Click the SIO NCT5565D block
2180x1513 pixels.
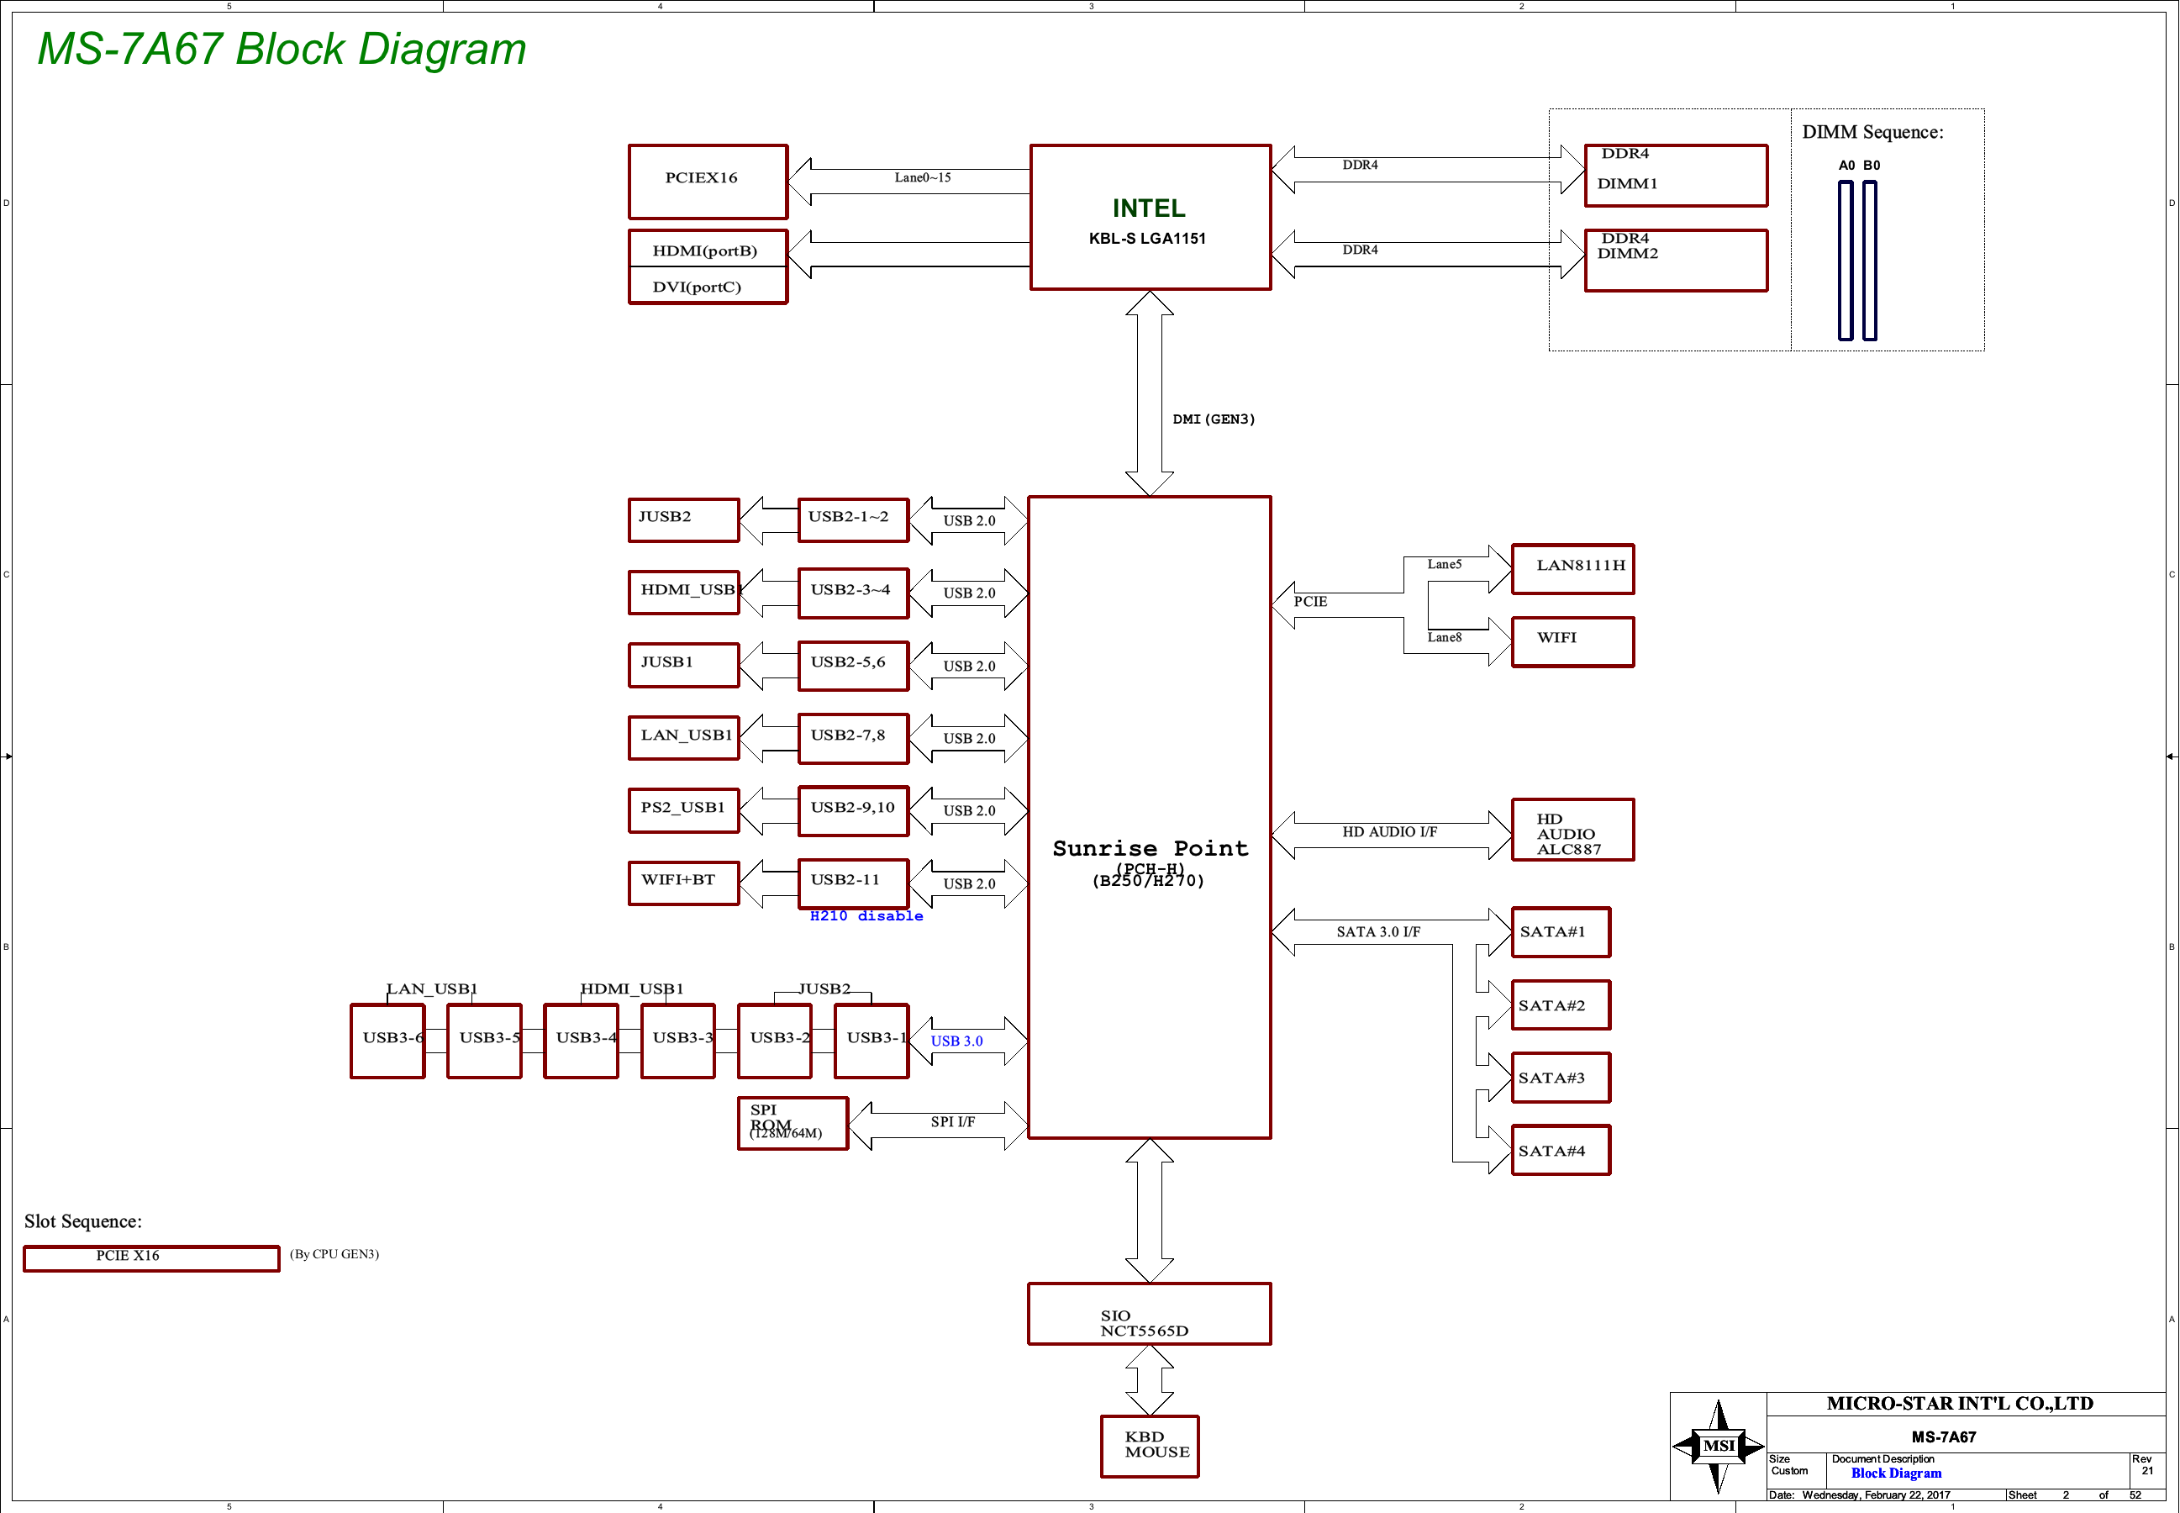[x=1149, y=1314]
